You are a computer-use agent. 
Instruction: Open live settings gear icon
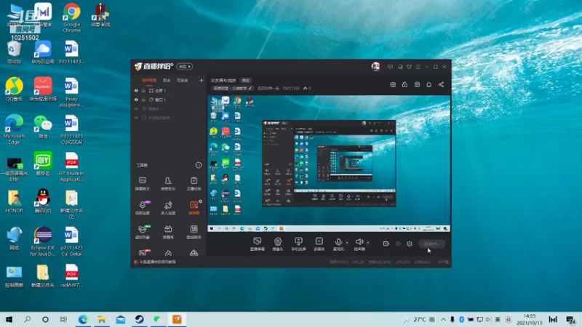coord(410,244)
